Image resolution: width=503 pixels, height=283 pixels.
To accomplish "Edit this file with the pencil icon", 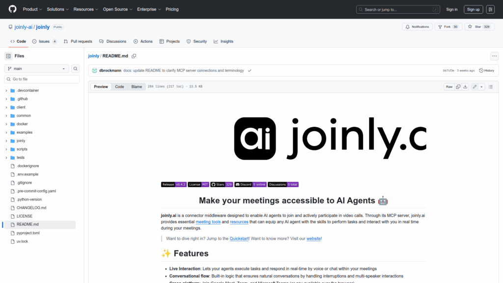I will pos(475,86).
